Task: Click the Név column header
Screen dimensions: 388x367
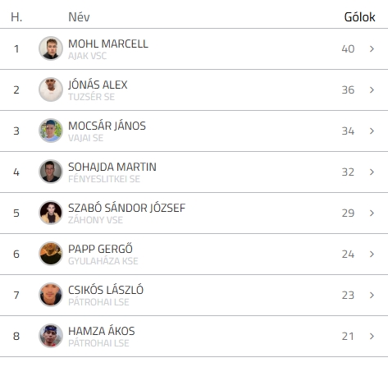Action: coord(79,17)
